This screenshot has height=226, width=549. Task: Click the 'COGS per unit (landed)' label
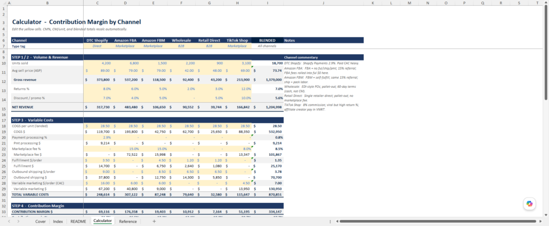point(30,126)
